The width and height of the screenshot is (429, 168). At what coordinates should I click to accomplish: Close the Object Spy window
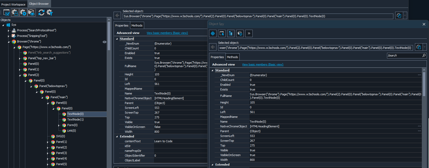click(x=424, y=24)
